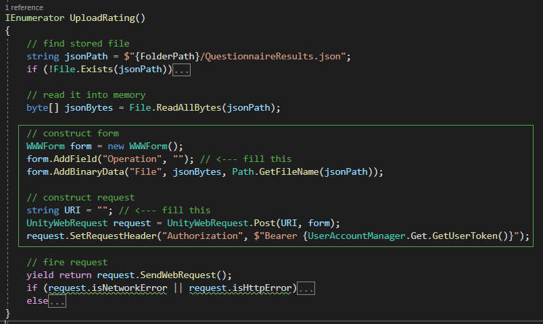Click the "Operation" string in AddField

(x=132, y=159)
